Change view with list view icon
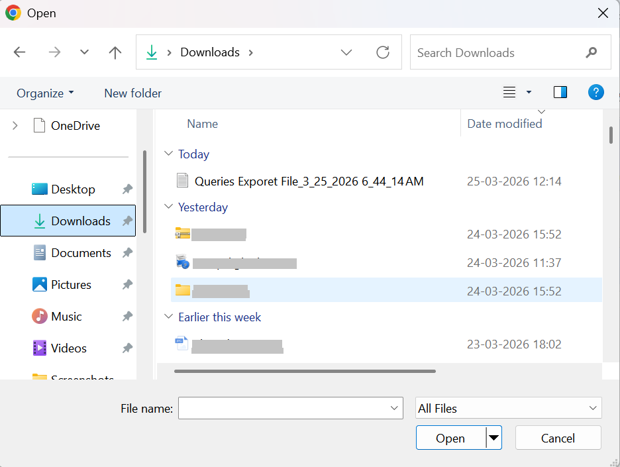Viewport: 620px width, 467px height. coord(509,92)
